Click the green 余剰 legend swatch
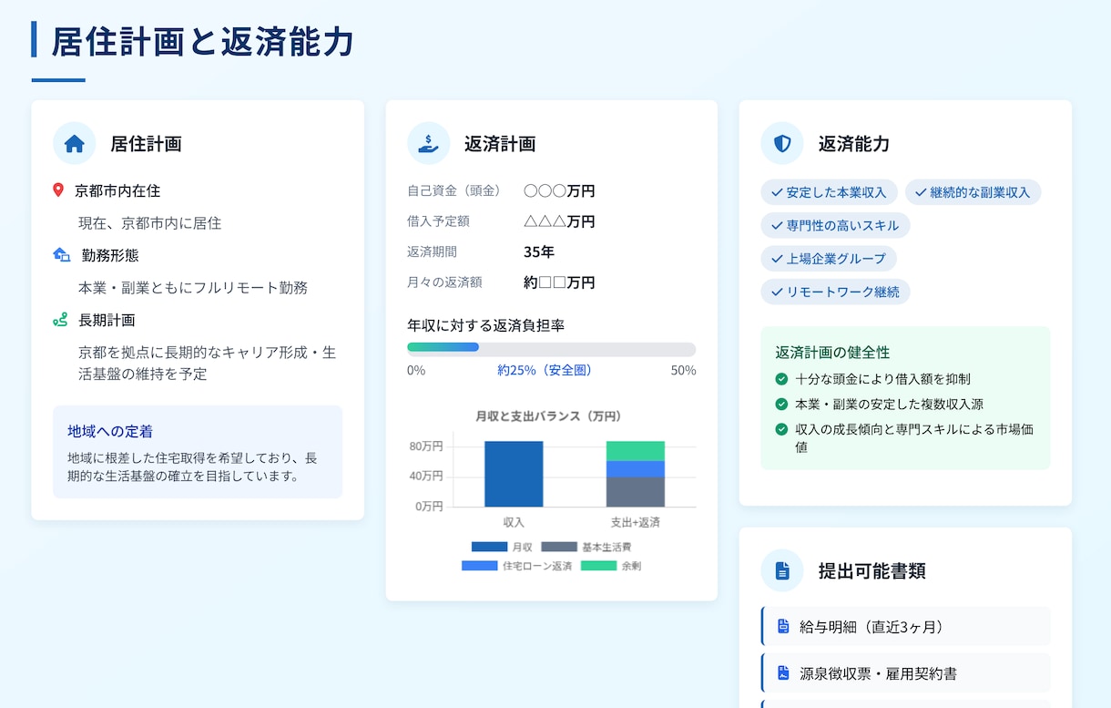Image resolution: width=1111 pixels, height=708 pixels. [x=598, y=566]
